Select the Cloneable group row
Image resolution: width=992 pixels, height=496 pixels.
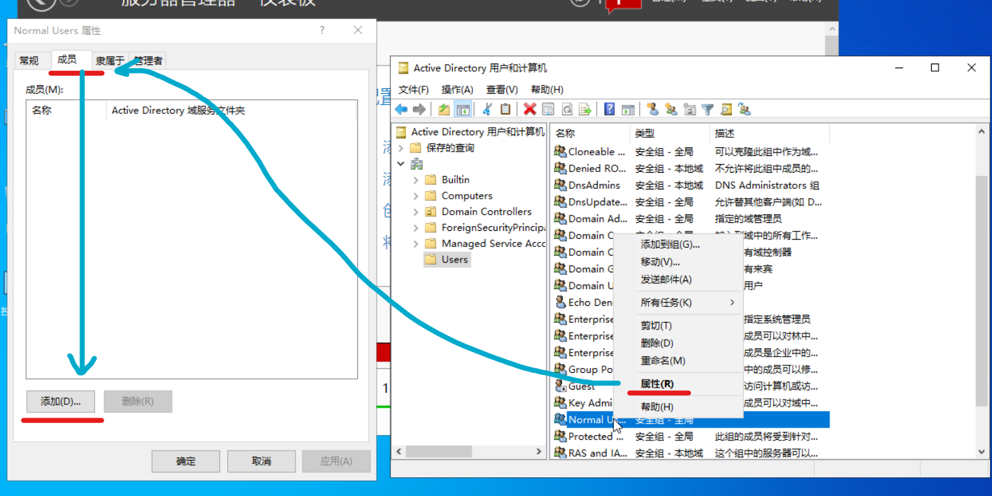point(691,152)
